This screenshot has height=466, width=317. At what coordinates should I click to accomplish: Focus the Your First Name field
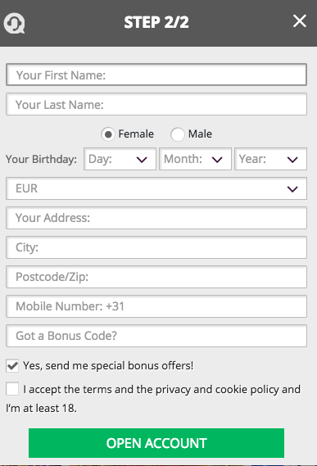(x=156, y=75)
